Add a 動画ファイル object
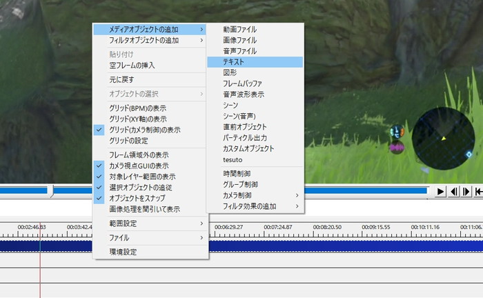Image resolution: width=483 pixels, height=298 pixels. [x=255, y=29]
